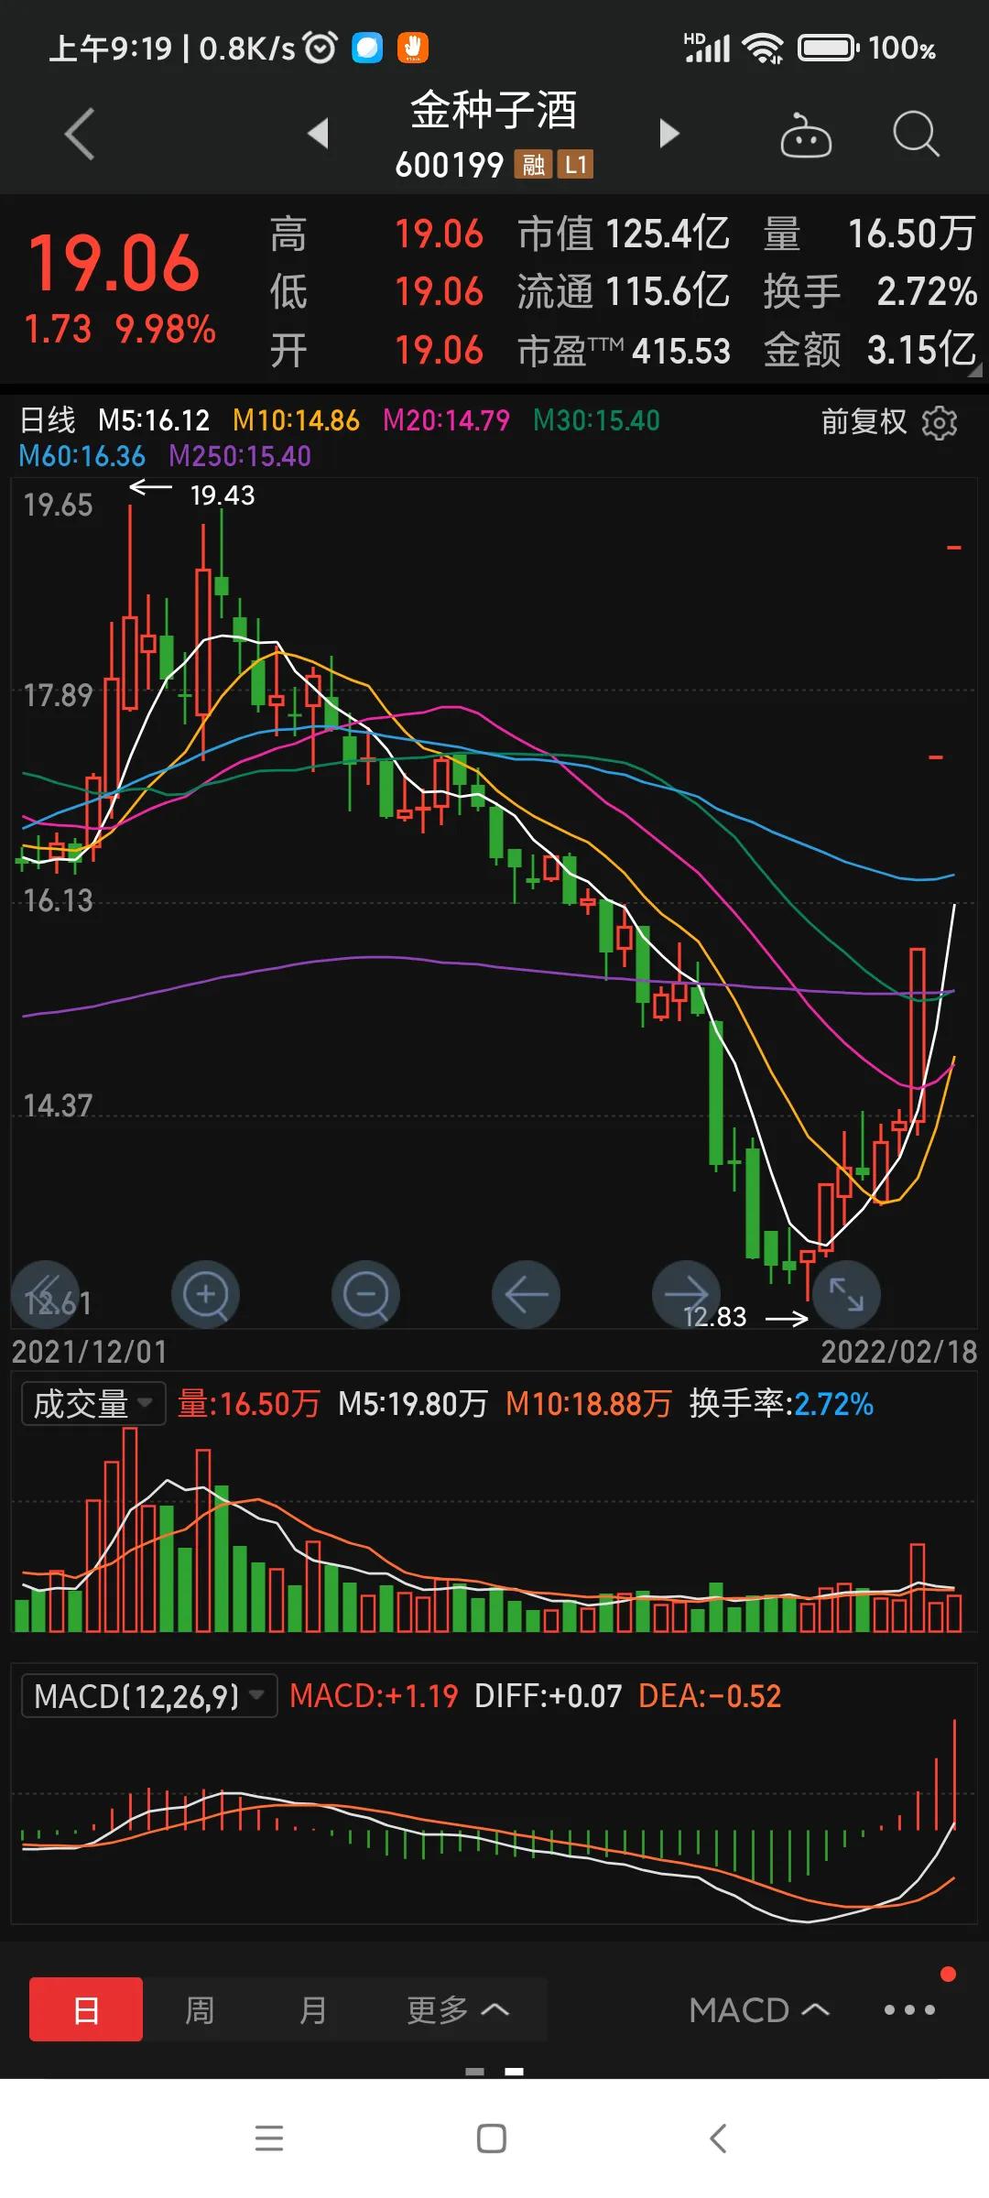Image resolution: width=989 pixels, height=2198 pixels.
Task: Tap the M20:14.79 moving average label
Action: coord(446,420)
